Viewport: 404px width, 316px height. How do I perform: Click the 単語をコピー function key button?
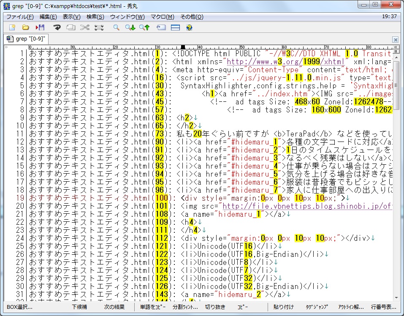153,307
